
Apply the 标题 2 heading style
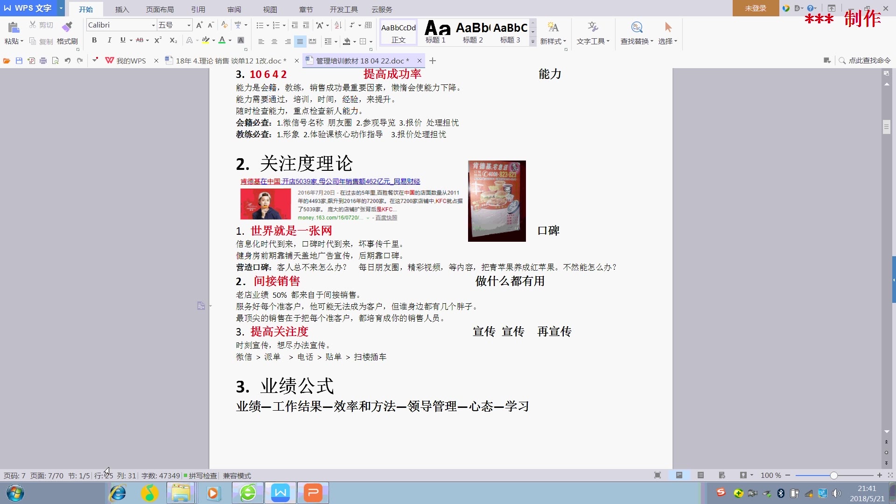point(472,32)
